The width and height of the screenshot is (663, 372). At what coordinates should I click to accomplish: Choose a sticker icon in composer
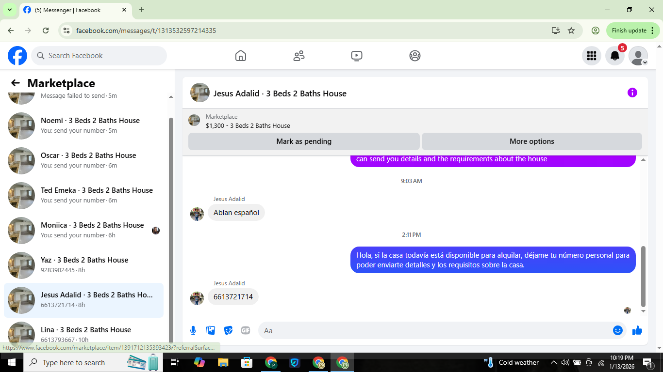228,330
